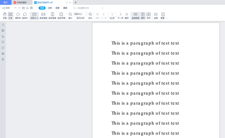Fit page to width
225x138 pixels.
pos(43,16)
